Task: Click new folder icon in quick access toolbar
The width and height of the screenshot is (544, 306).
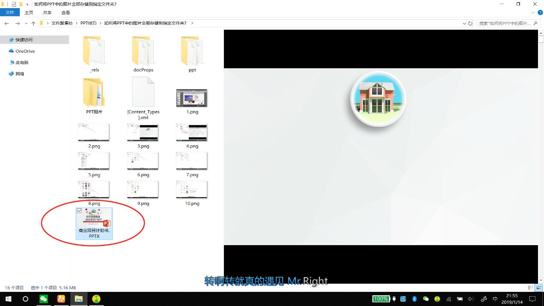Action: pyautogui.click(x=21, y=4)
